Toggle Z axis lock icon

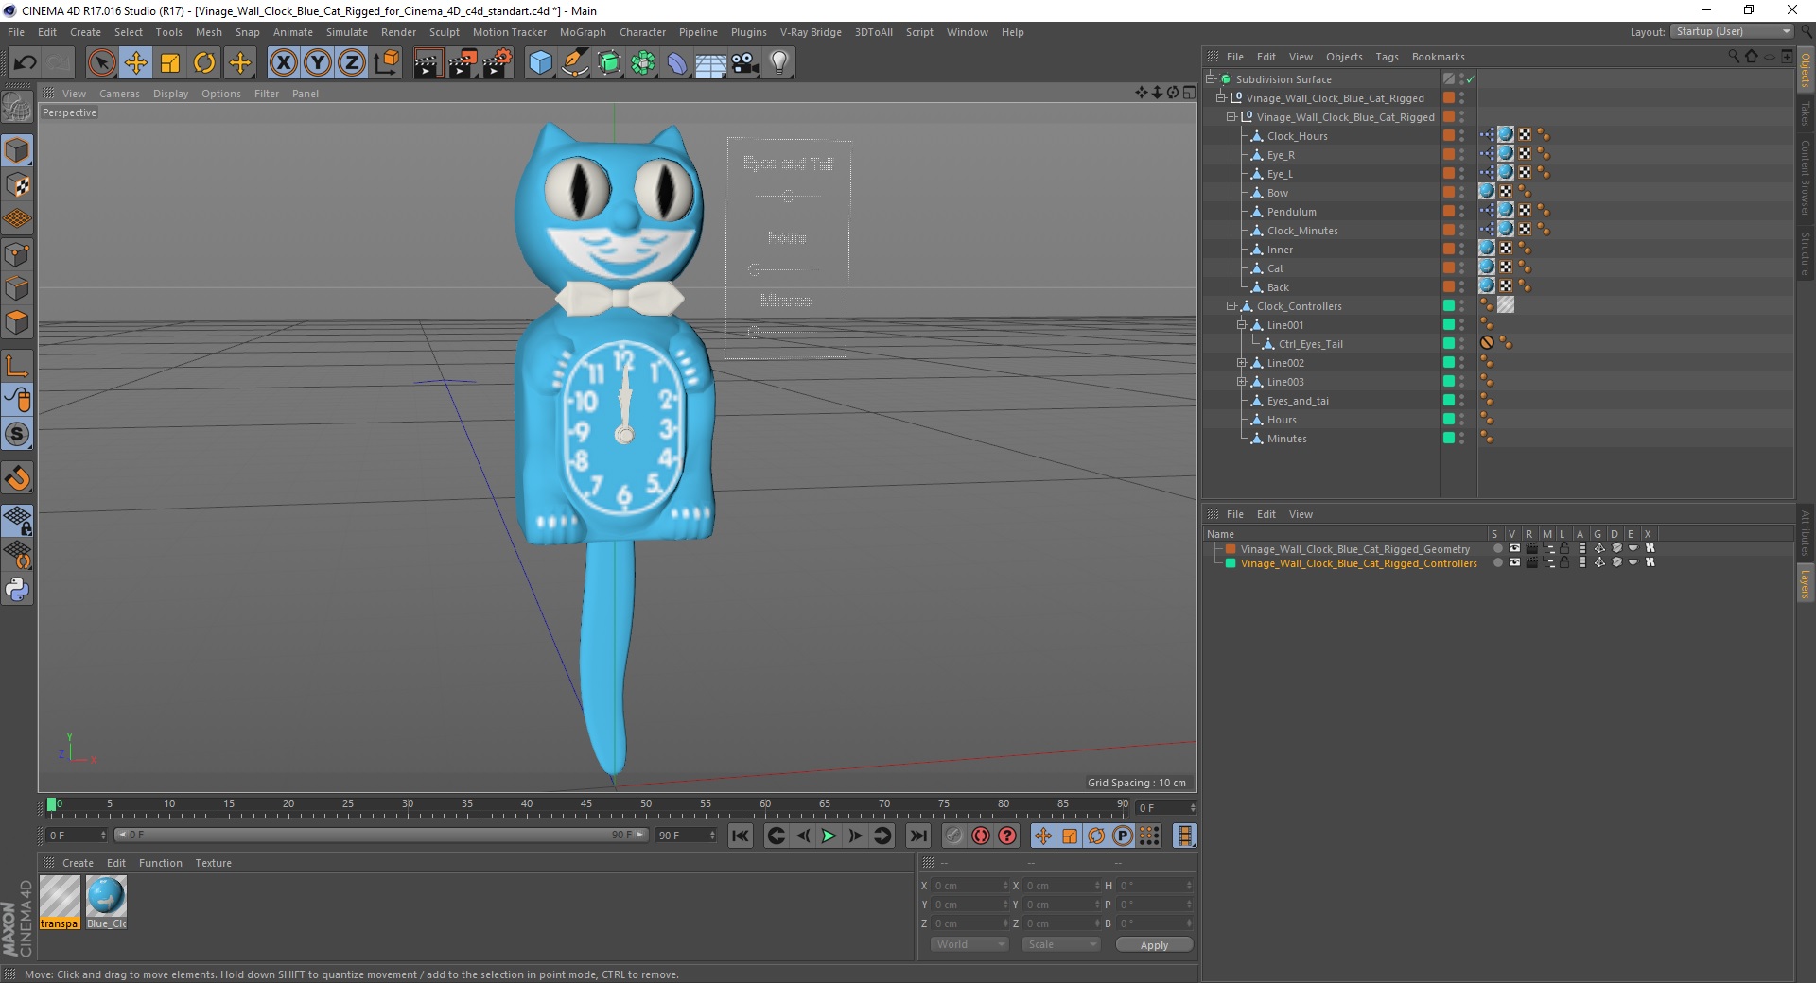pos(352,63)
